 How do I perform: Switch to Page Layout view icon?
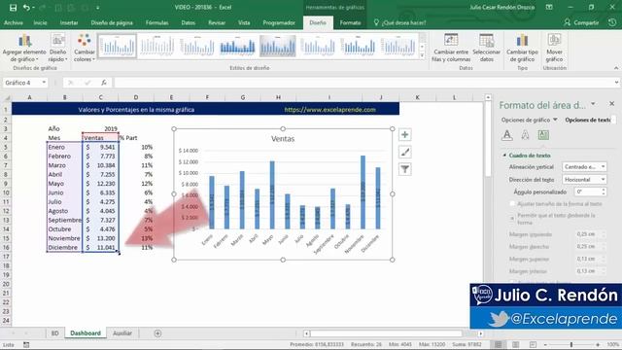click(515, 344)
